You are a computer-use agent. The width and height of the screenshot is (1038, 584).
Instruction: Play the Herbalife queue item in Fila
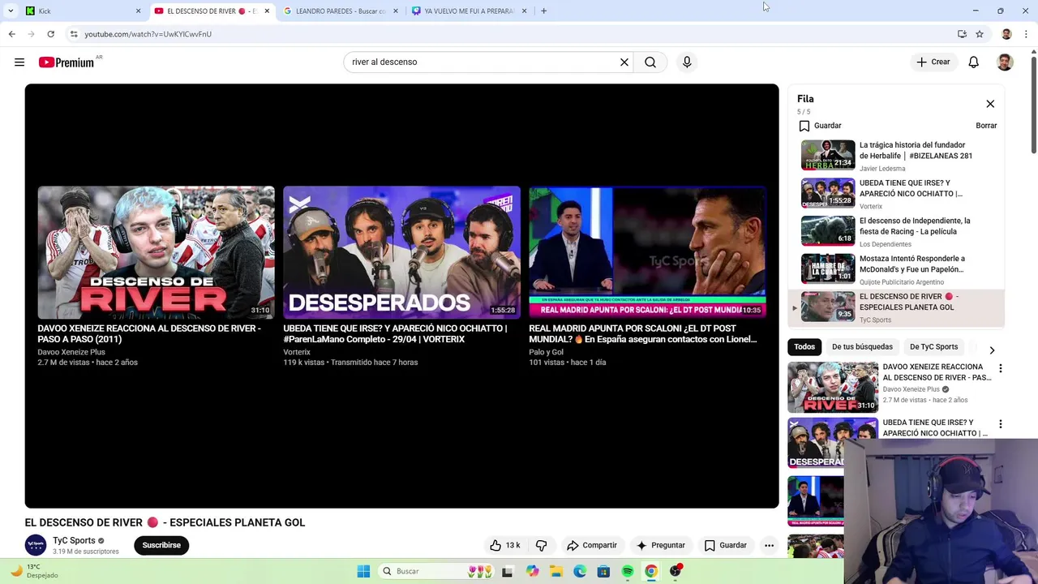(x=896, y=156)
